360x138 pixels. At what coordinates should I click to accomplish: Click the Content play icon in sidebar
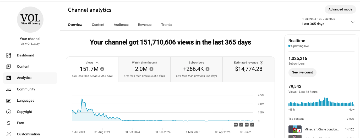[x=9, y=67]
